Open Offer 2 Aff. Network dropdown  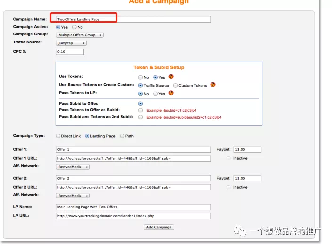[73, 196]
